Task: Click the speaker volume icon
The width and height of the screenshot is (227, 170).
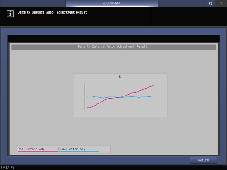Action: point(210,3)
